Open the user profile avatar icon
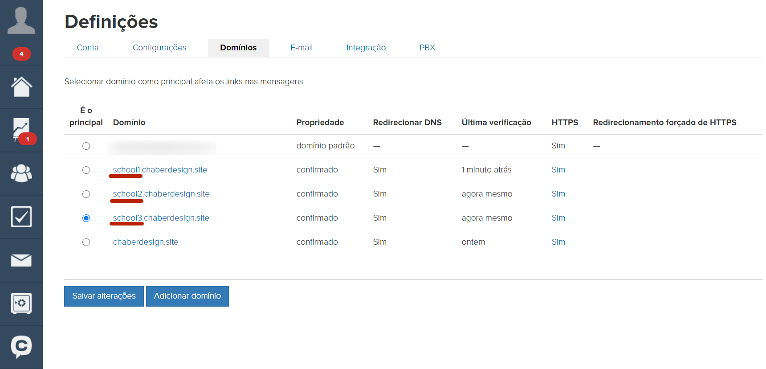The image size is (766, 369). [21, 20]
